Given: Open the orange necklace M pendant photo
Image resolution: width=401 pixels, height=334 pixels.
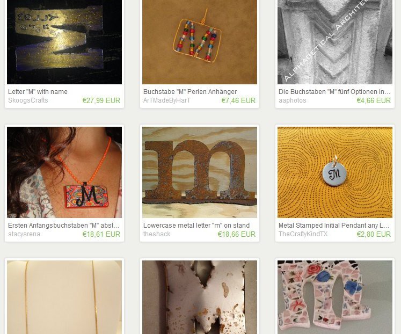Looking at the screenshot, I should tap(64, 172).
